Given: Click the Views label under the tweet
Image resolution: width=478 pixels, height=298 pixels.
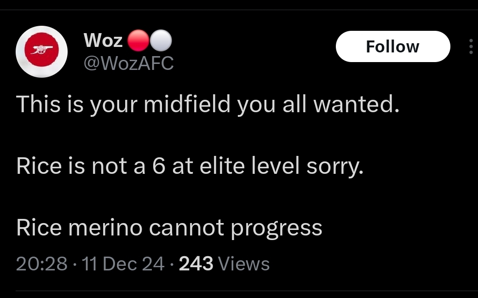Looking at the screenshot, I should 243,264.
